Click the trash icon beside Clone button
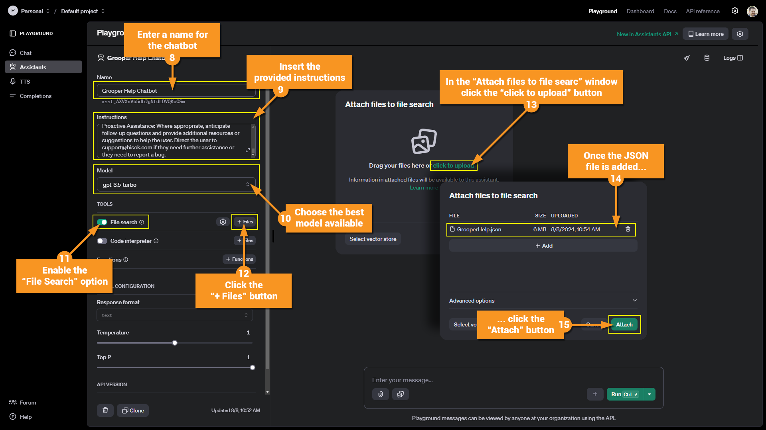The image size is (766, 430). tap(105, 410)
